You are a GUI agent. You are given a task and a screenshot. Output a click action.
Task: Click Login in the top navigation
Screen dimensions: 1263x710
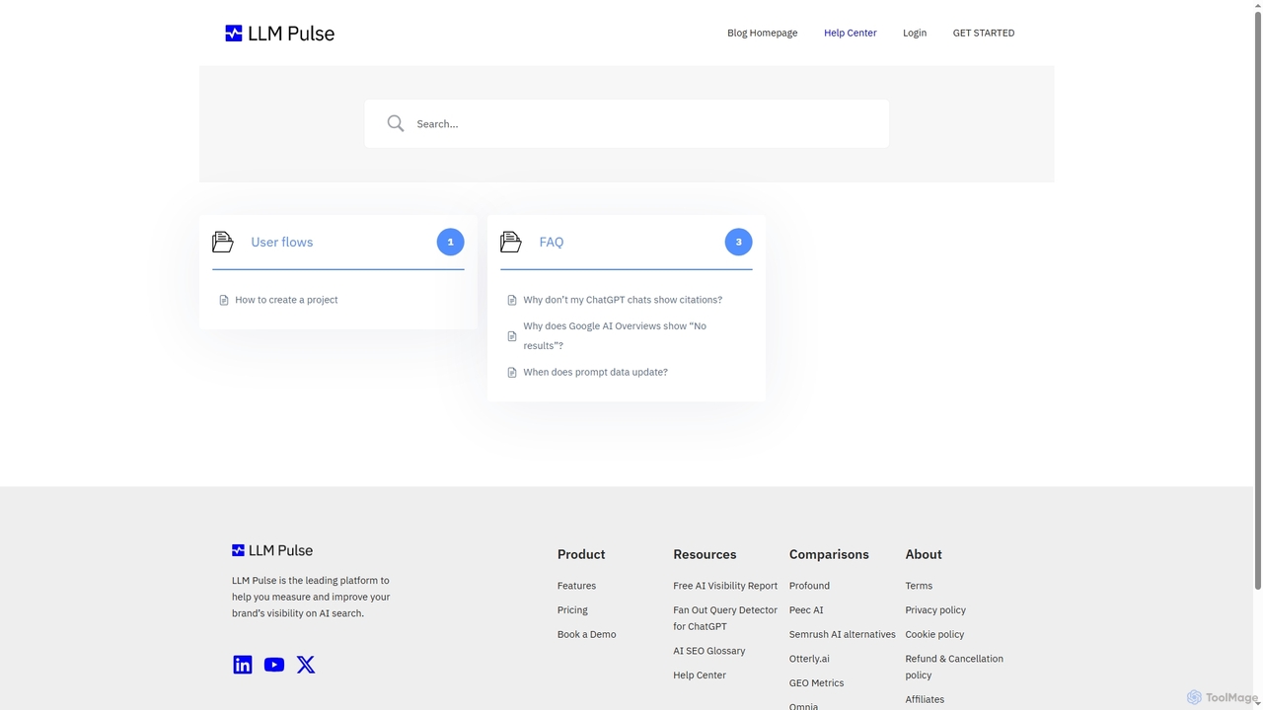[x=915, y=33]
